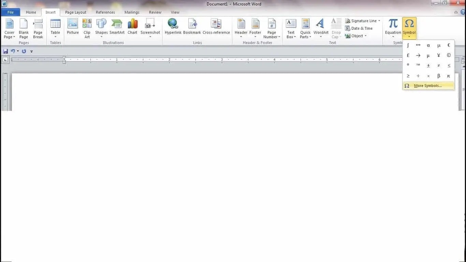Image resolution: width=466 pixels, height=262 pixels.
Task: Open Quick Parts menu
Action: pos(305,29)
